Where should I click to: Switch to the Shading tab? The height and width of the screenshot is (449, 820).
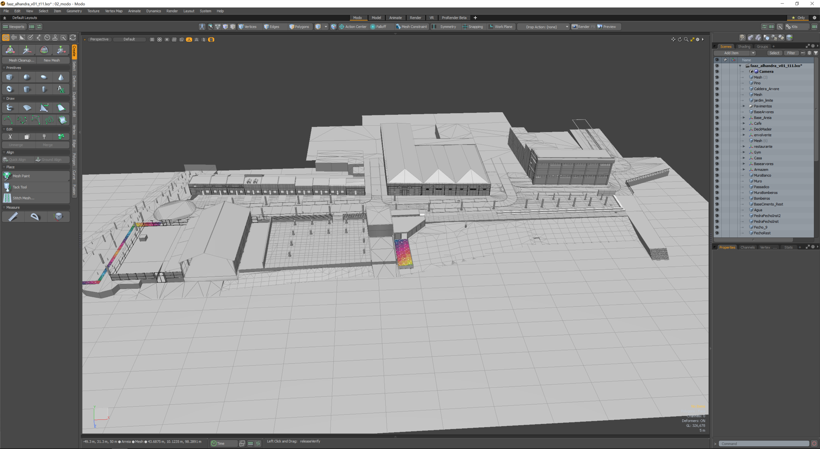744,47
